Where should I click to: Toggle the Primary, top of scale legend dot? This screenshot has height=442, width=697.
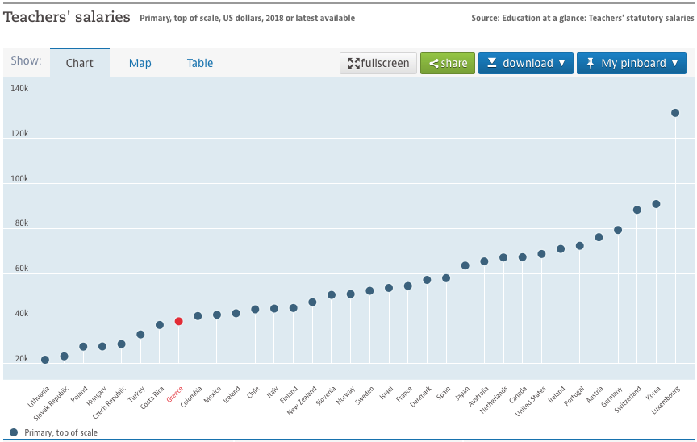(14, 432)
